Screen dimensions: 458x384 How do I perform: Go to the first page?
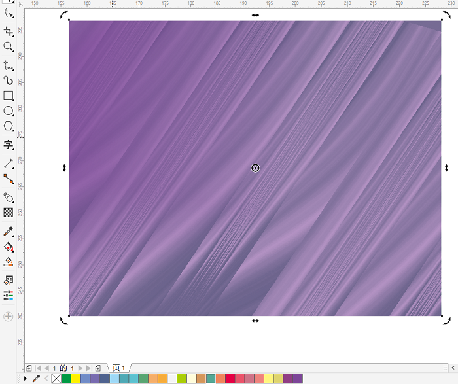click(38, 368)
